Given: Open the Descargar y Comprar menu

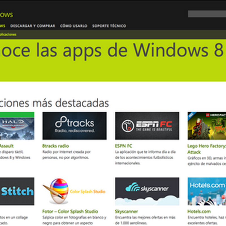Looking at the screenshot, I should tap(33, 26).
